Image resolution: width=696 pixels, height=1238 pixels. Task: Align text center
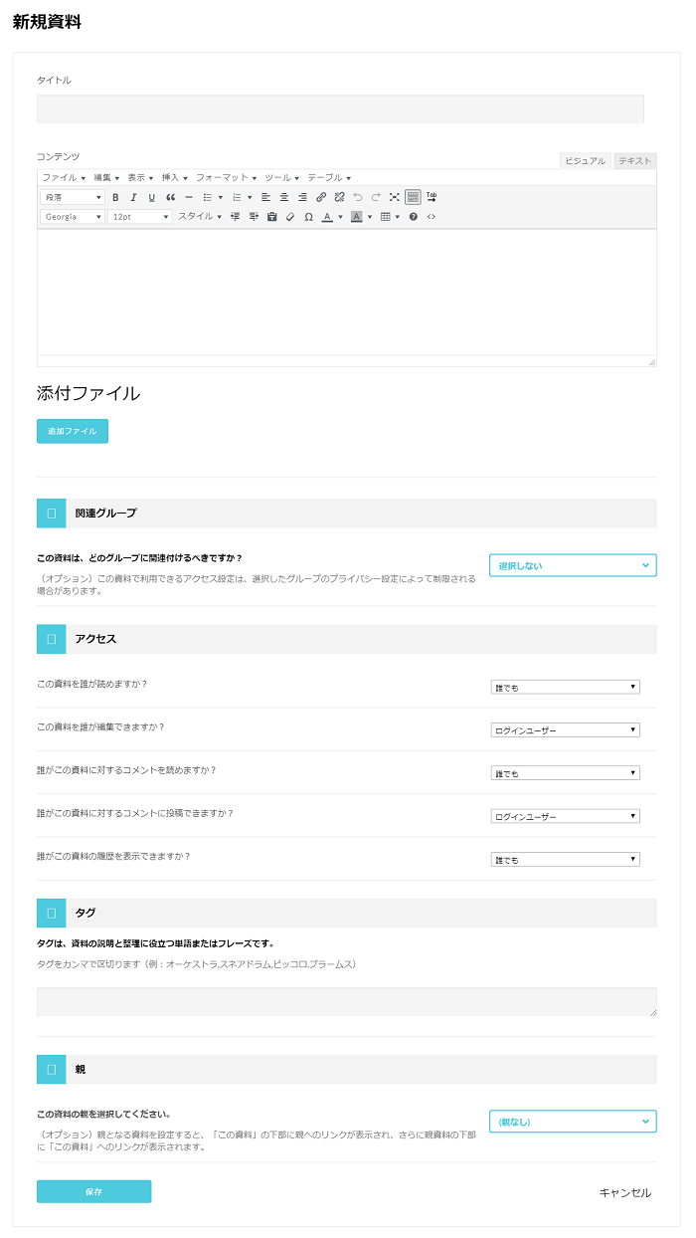[284, 197]
